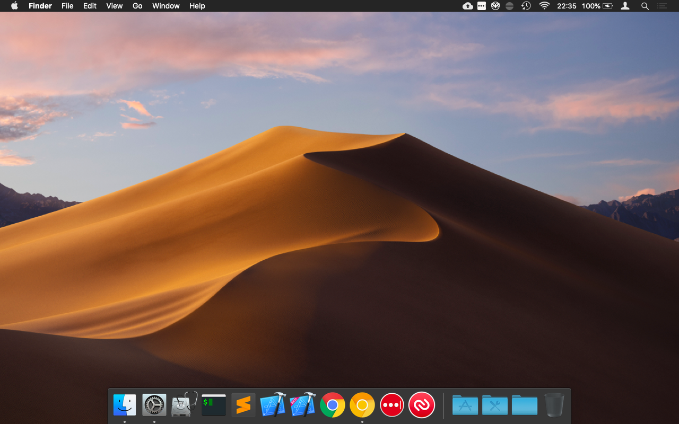The height and width of the screenshot is (424, 679).
Task: Open the Trash in the Dock
Action: 554,405
